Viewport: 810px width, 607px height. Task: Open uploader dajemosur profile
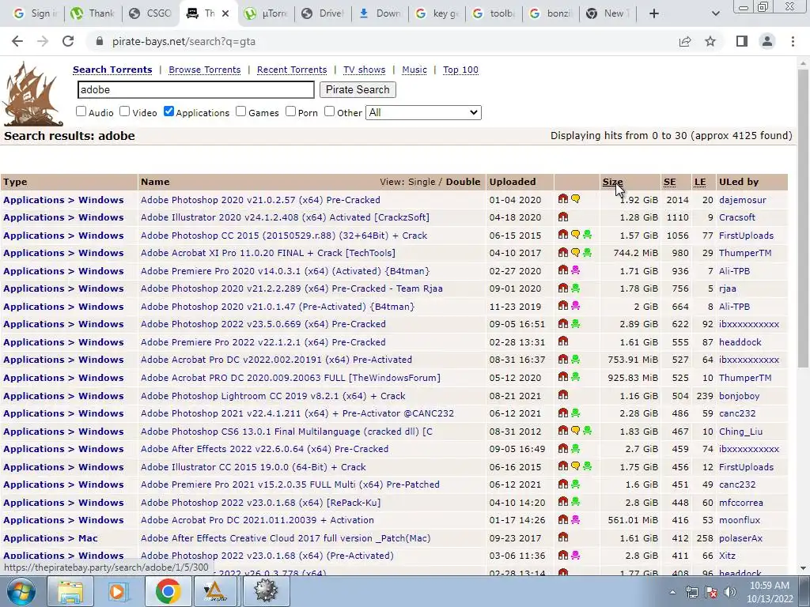point(742,200)
